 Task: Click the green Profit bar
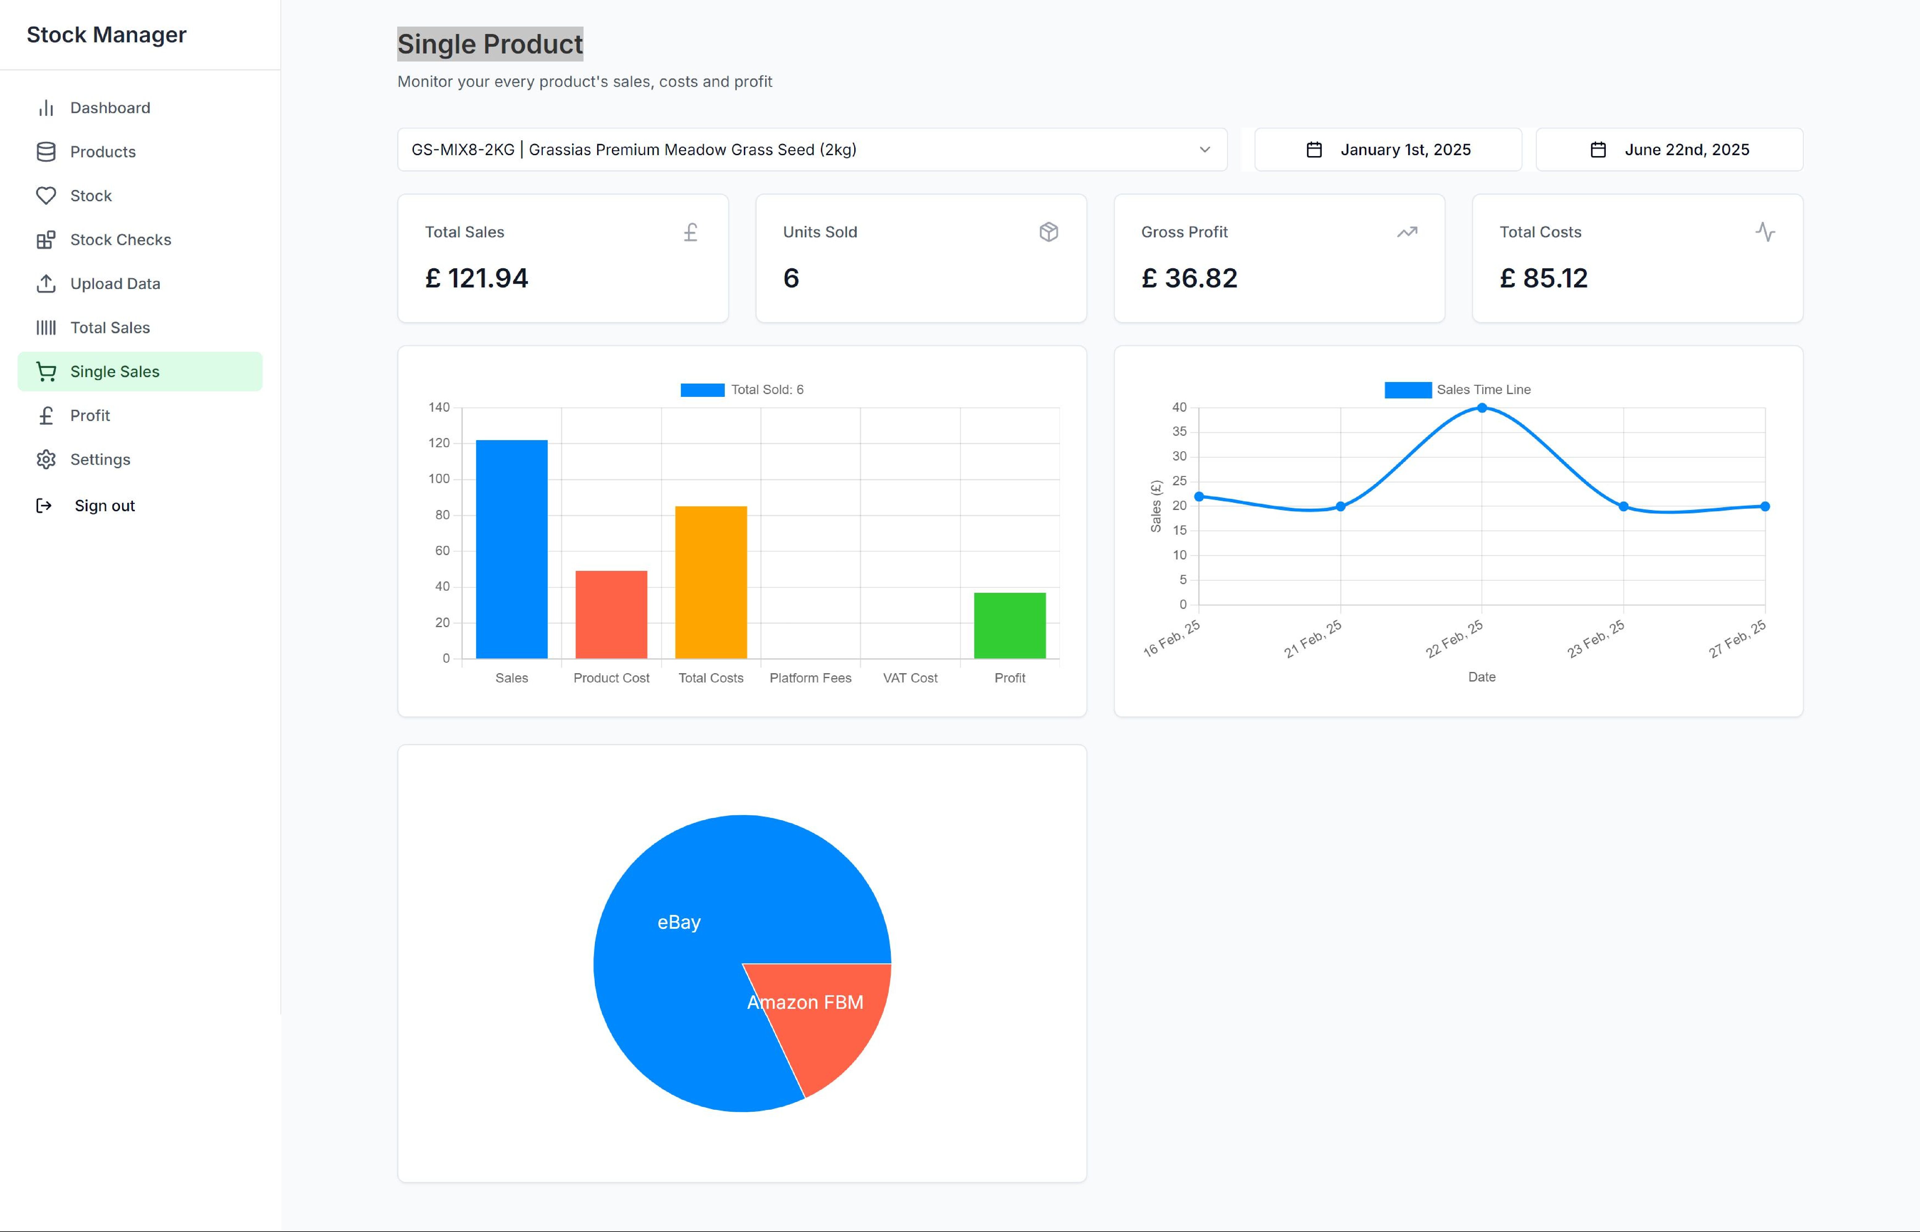tap(1009, 626)
